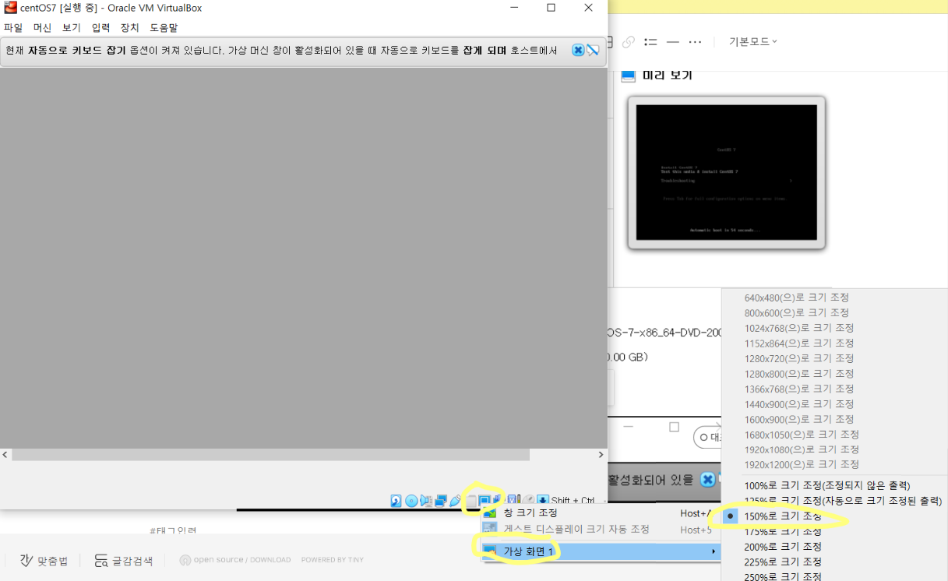Click the grey VM display area

(304, 258)
